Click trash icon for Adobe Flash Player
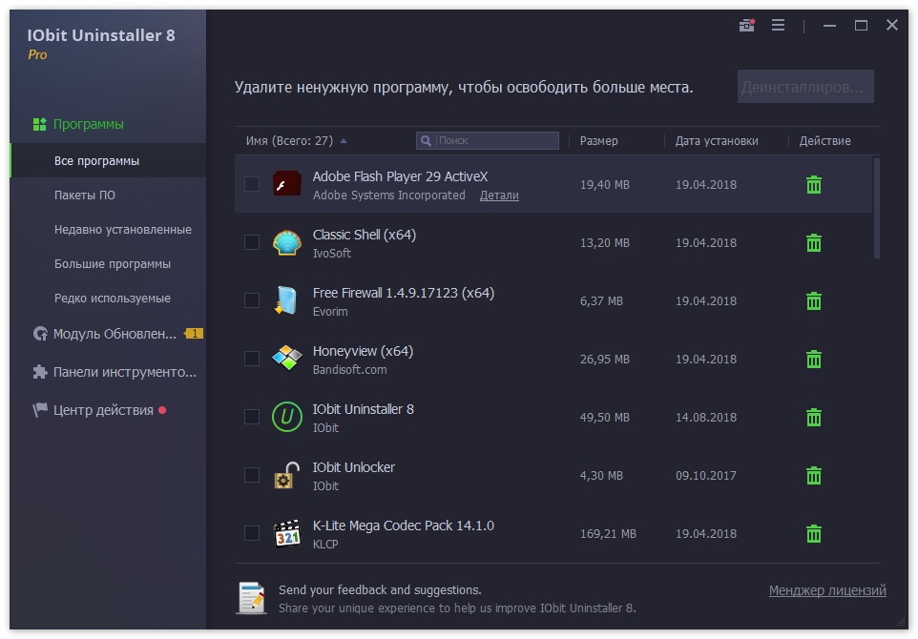The height and width of the screenshot is (639, 918). [x=814, y=184]
